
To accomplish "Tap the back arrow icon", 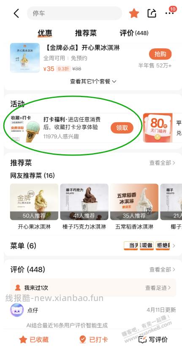I will point(16,14).
